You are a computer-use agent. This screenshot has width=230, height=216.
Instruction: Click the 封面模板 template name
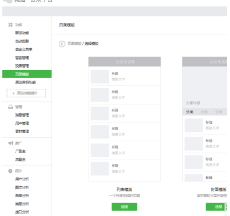(219, 190)
